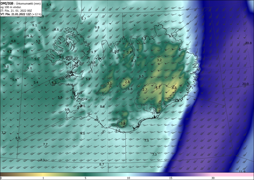Click the 3.1 value on the map

109,83
